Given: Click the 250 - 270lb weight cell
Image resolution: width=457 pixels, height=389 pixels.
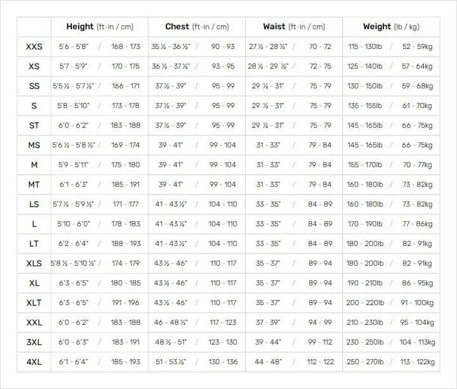Looking at the screenshot, I should coord(366,362).
